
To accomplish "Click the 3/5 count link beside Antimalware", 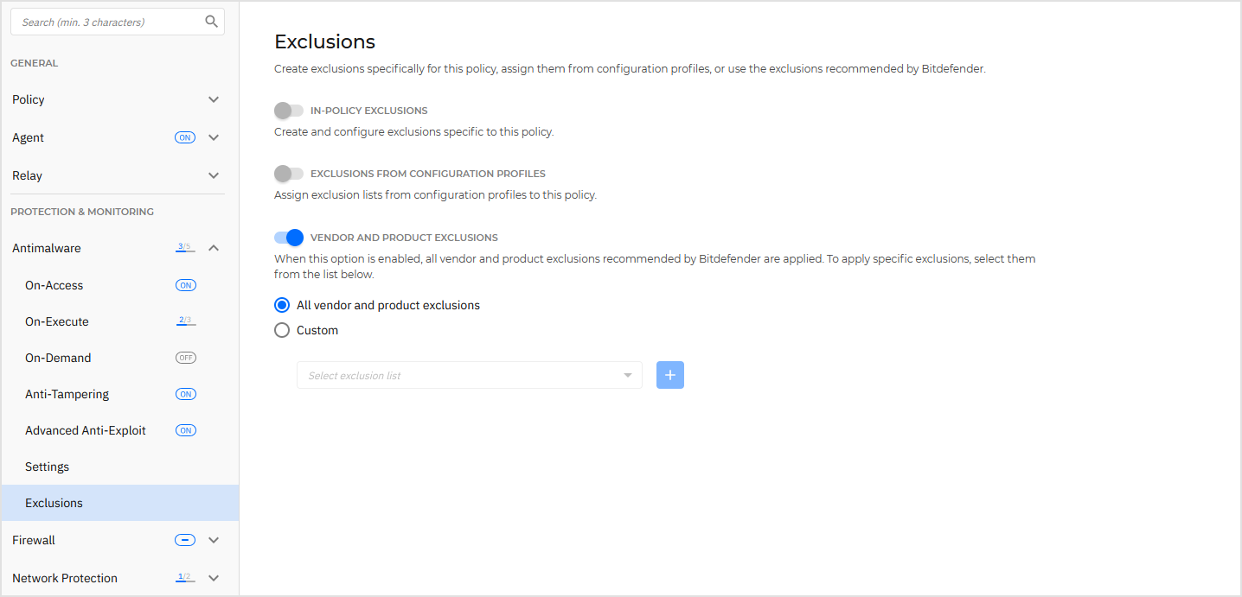I will 184,247.
